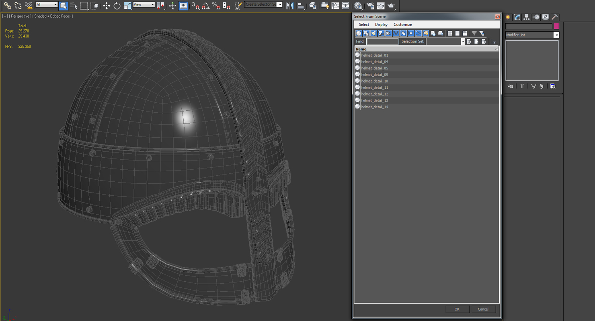Screen dimensions: 595x321
Task: Select helmet_detail_04 in the list
Action: pyautogui.click(x=427, y=61)
